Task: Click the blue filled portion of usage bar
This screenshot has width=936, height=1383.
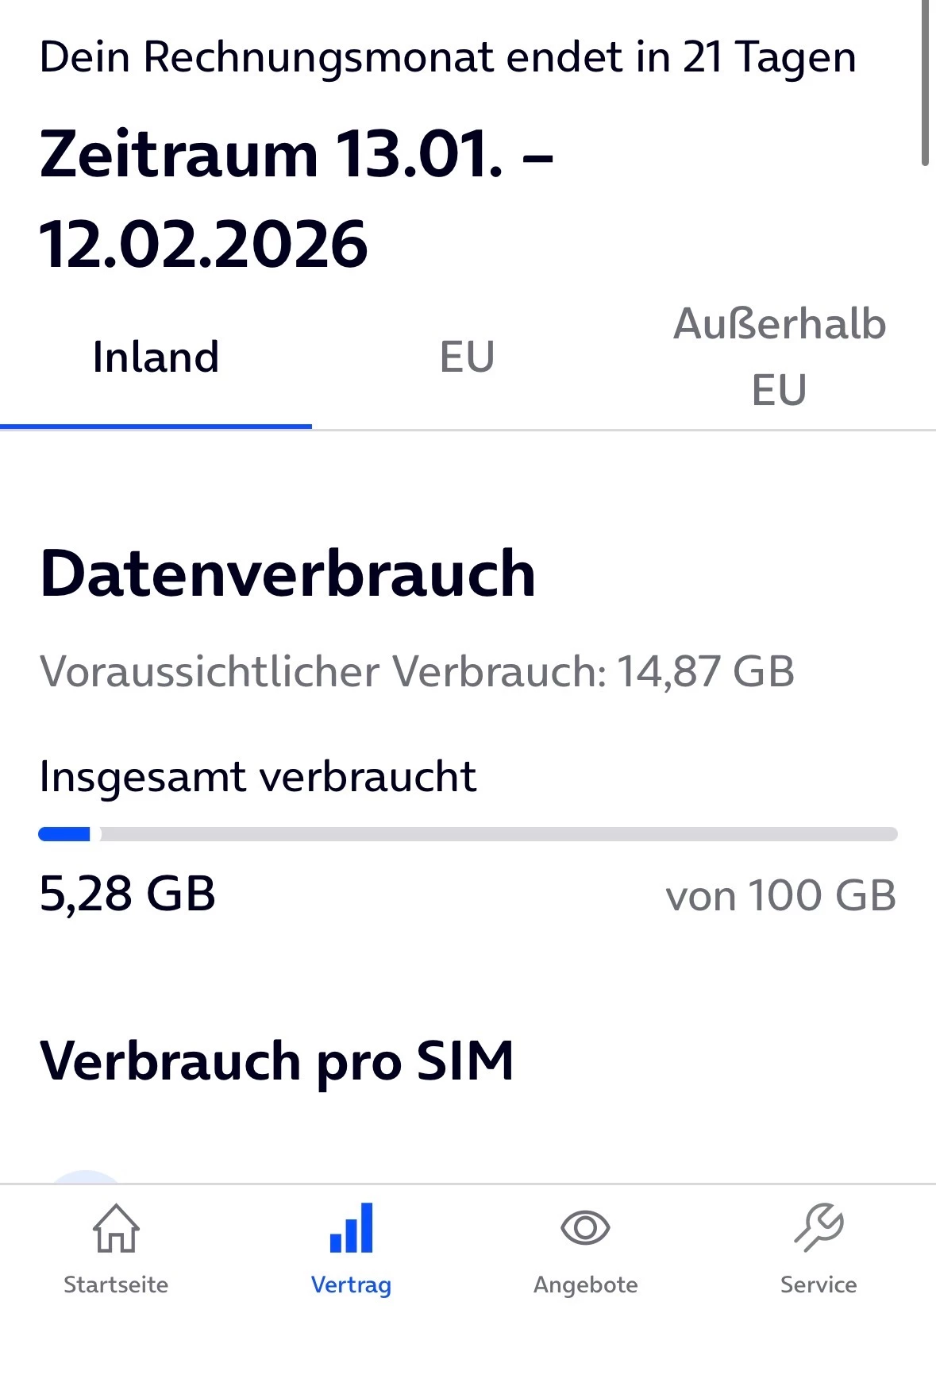Action: pyautogui.click(x=64, y=834)
